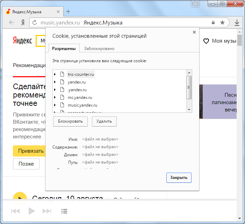Select the mc.yandex.ru entry
Image resolution: width=245 pixels, height=224 pixels.
(x=80, y=97)
